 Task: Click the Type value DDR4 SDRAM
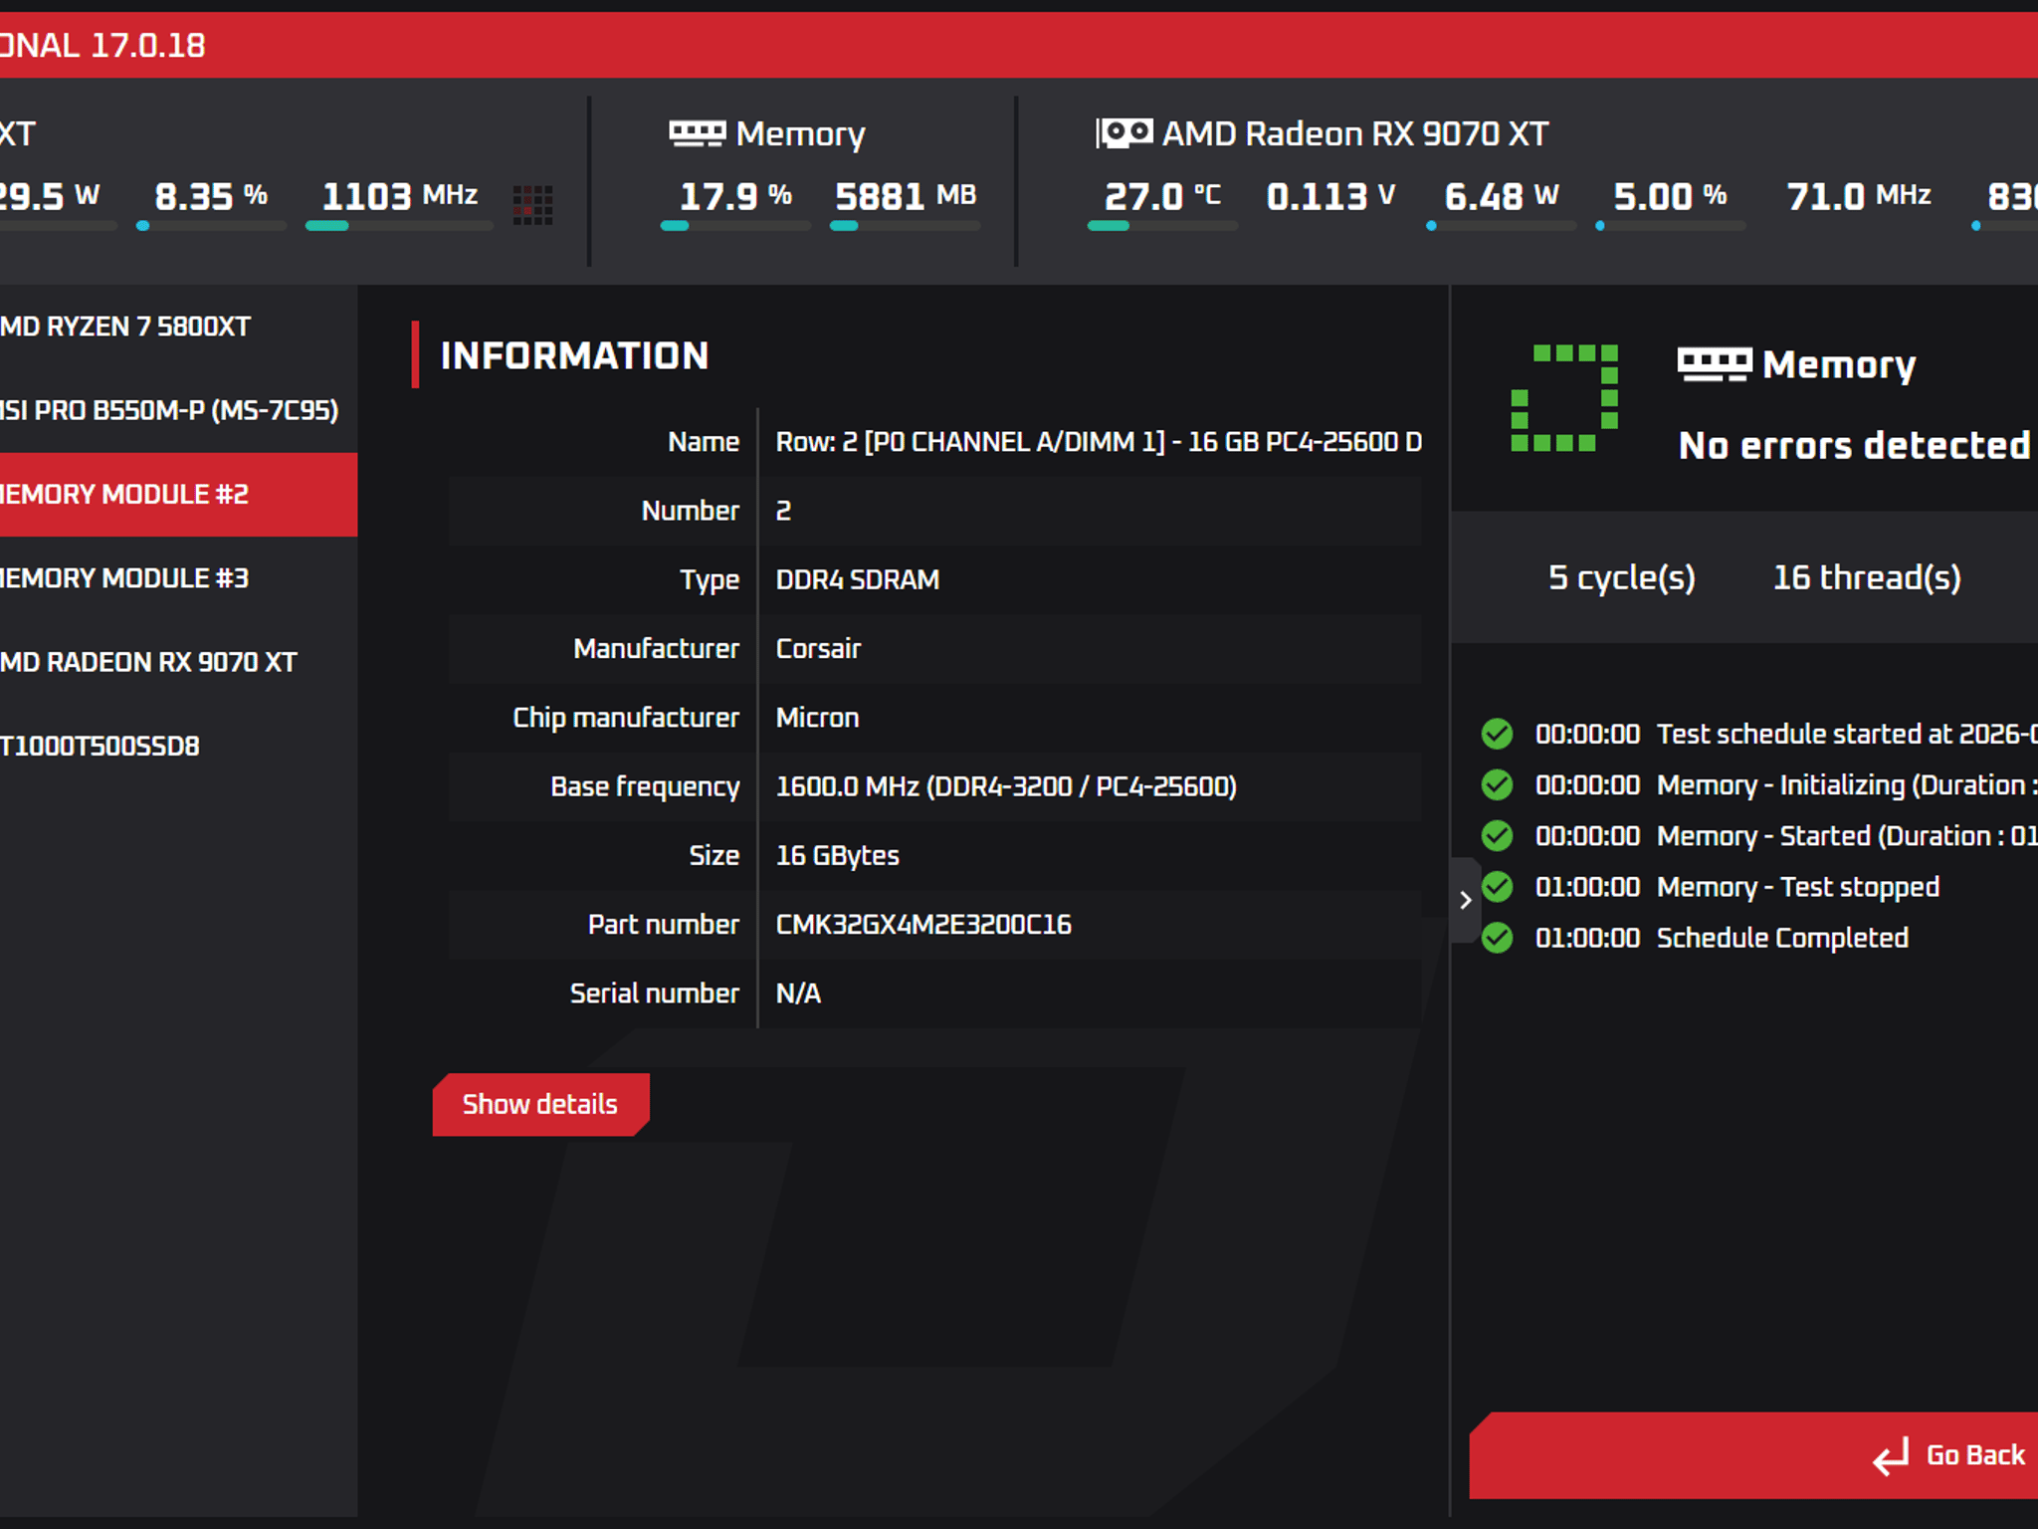click(x=858, y=579)
